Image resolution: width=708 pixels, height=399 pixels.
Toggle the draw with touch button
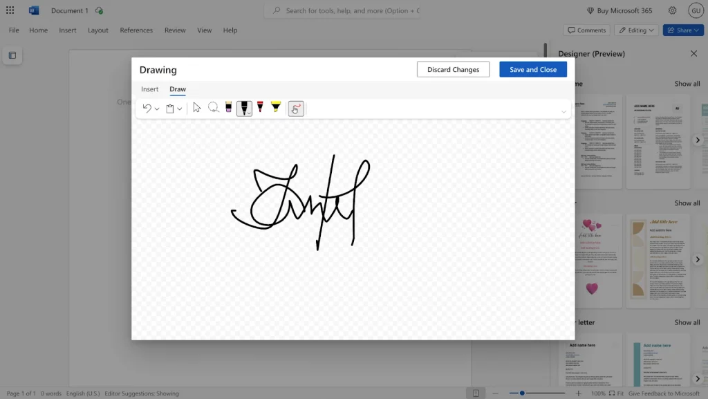point(296,109)
